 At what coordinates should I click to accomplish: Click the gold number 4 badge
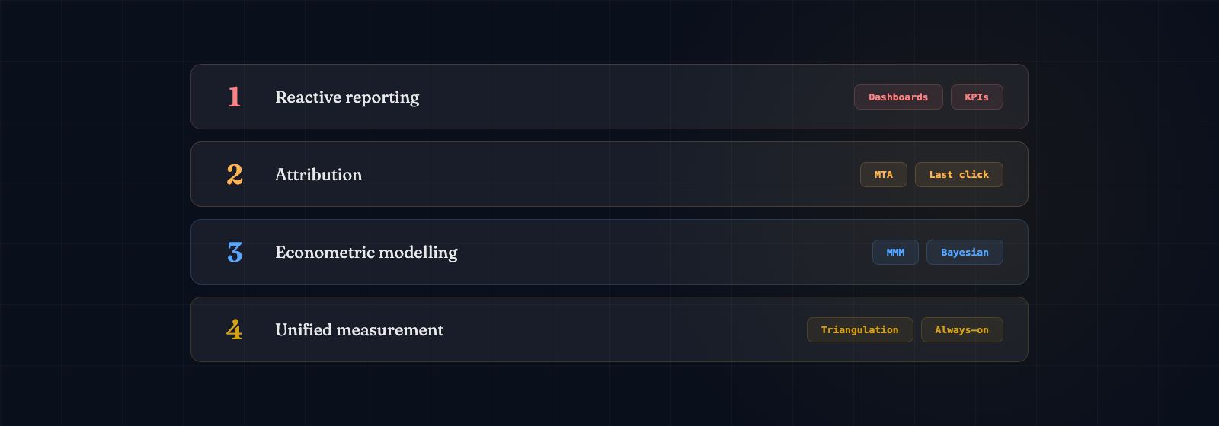(235, 329)
